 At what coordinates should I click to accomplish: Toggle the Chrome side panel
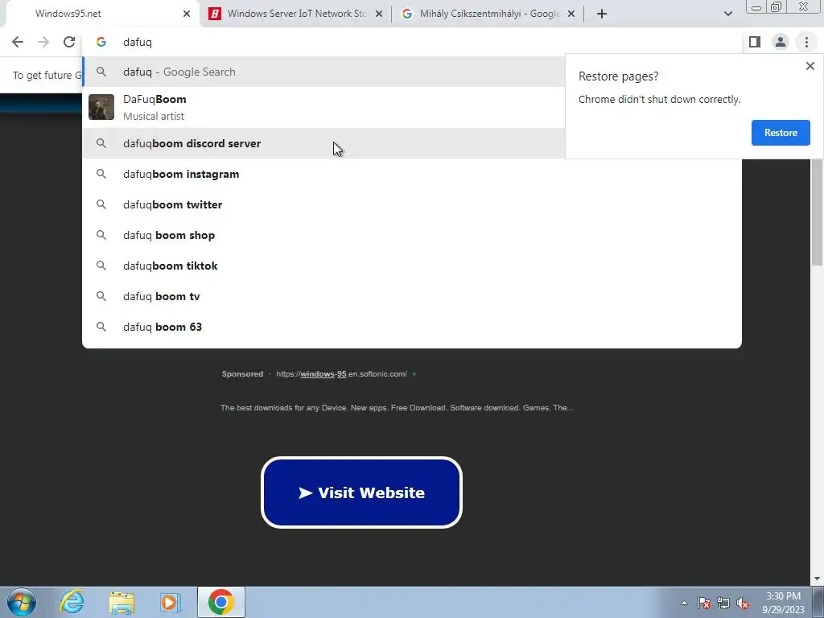pos(755,42)
